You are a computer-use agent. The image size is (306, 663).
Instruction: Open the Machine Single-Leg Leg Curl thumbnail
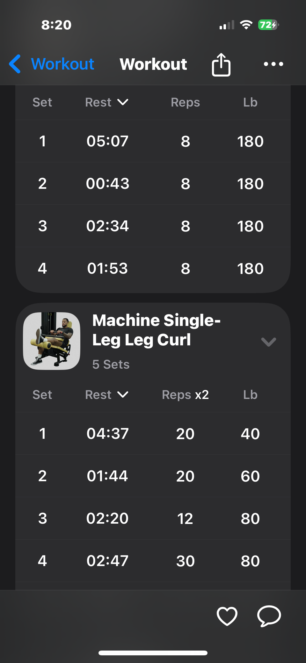click(x=52, y=341)
